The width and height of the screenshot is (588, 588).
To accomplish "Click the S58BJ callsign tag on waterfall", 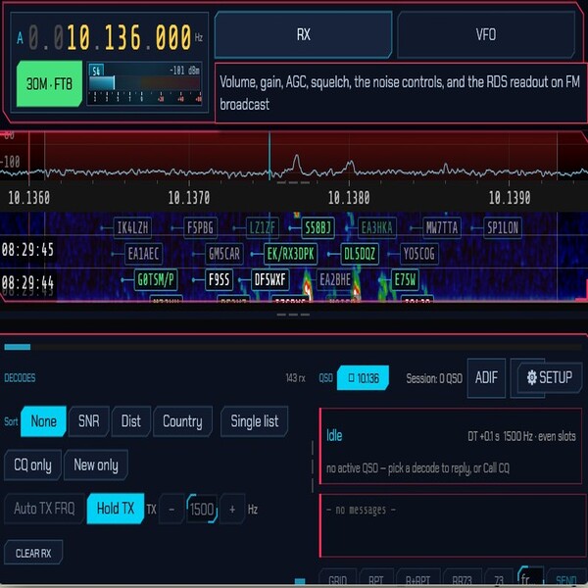I will [x=318, y=227].
